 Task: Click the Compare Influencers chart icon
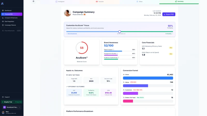3,18
